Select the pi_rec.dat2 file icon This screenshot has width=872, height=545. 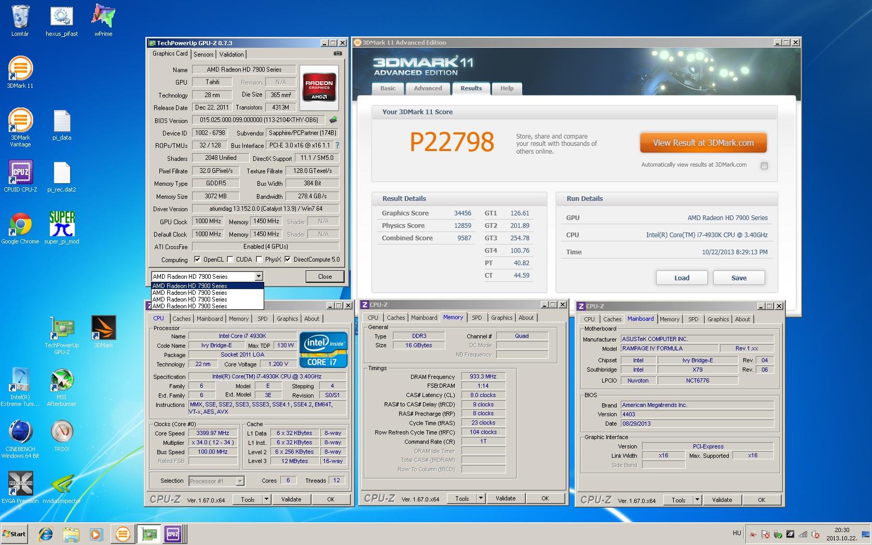(62, 176)
